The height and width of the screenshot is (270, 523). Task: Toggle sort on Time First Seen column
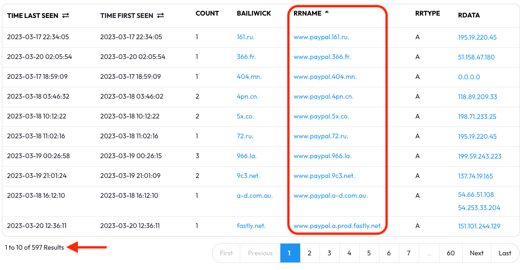161,16
